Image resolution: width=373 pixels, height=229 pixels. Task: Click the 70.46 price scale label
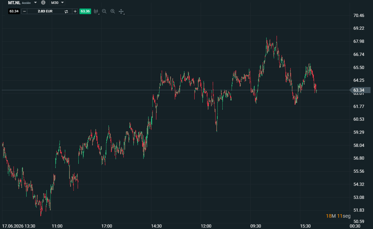[359, 16]
